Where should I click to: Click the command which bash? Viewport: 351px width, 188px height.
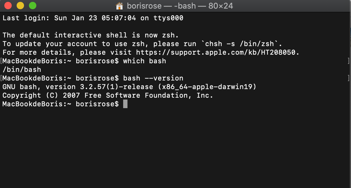click(145, 61)
